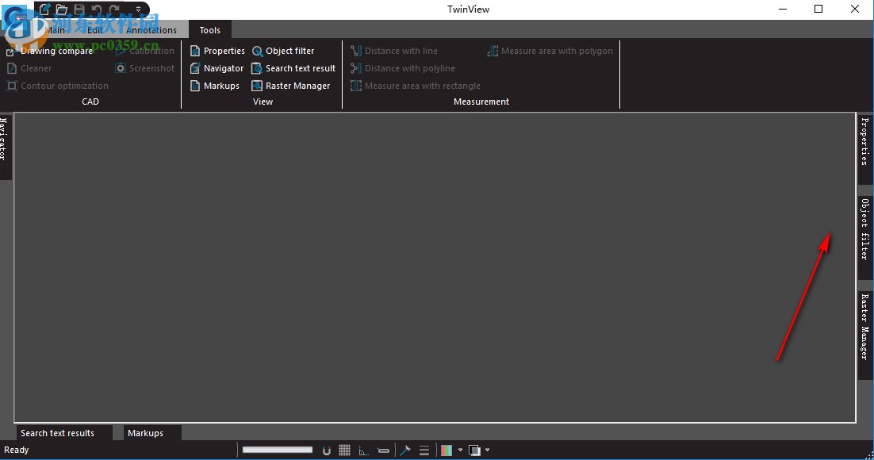Toggle the Markups panel icon
Viewport: 874px width, 460px height.
tap(195, 86)
